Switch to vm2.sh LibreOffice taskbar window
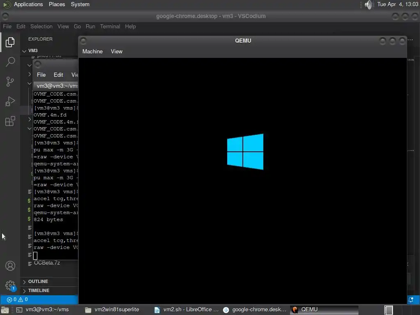This screenshot has width=420, height=315. tap(187, 310)
